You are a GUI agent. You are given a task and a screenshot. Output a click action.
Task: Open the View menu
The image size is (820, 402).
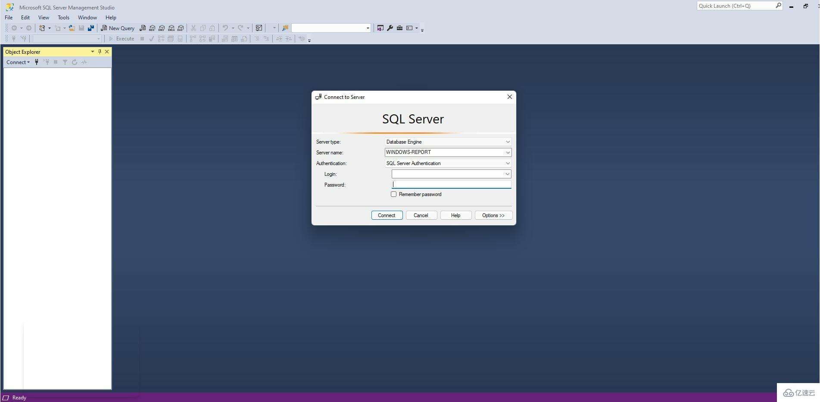tap(44, 18)
